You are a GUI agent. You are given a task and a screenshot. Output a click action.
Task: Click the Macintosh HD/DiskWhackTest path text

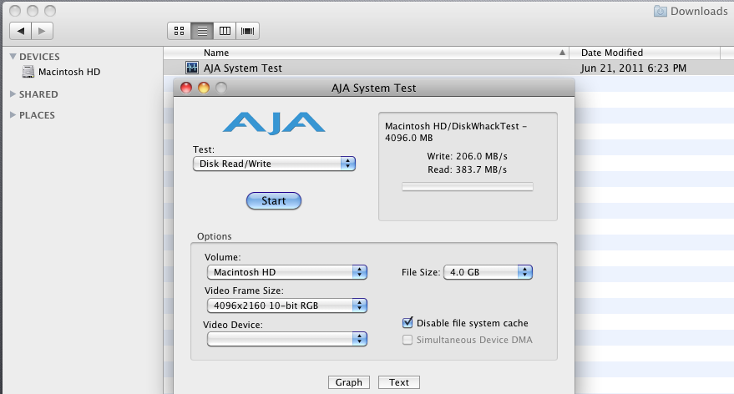pos(456,132)
